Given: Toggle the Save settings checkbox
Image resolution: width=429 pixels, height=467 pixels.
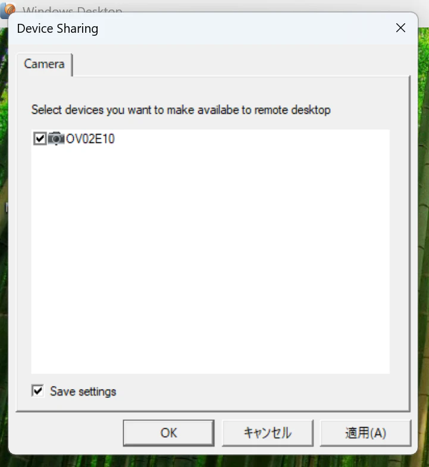Looking at the screenshot, I should (x=38, y=391).
